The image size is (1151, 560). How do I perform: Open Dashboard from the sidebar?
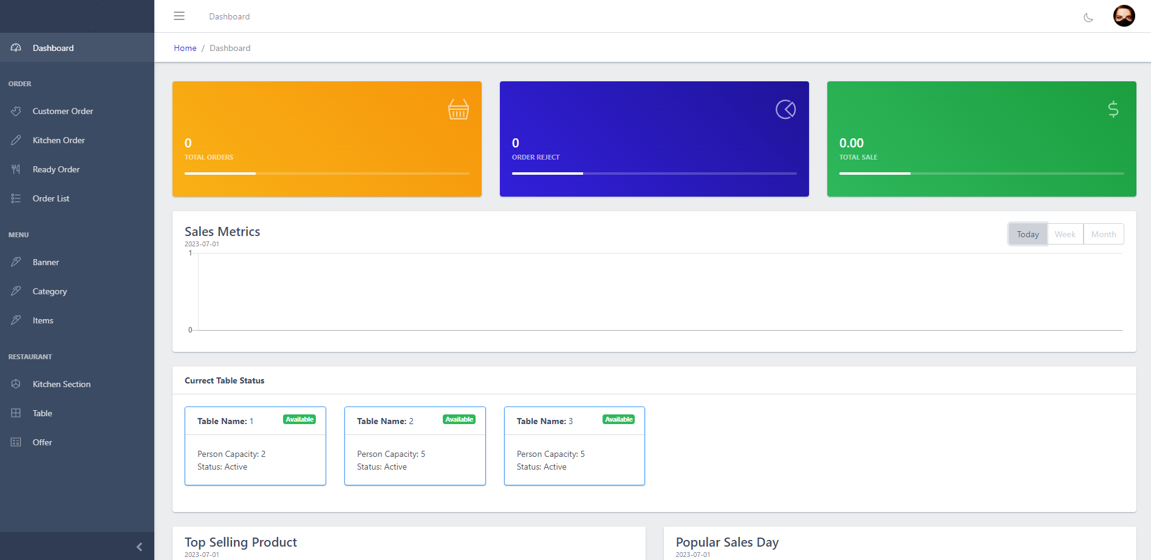pos(77,47)
